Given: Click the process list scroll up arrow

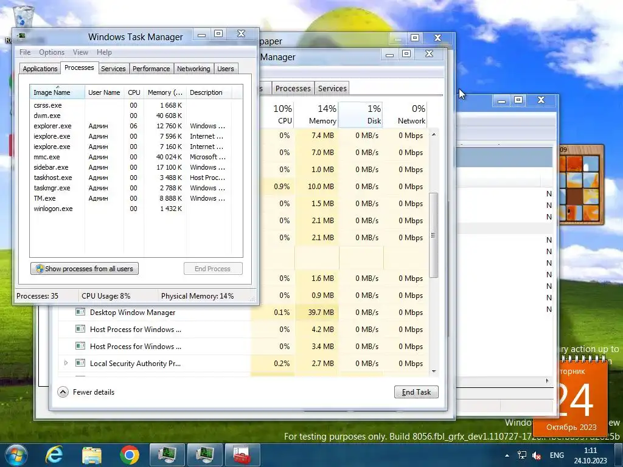Looking at the screenshot, I should tap(433, 134).
